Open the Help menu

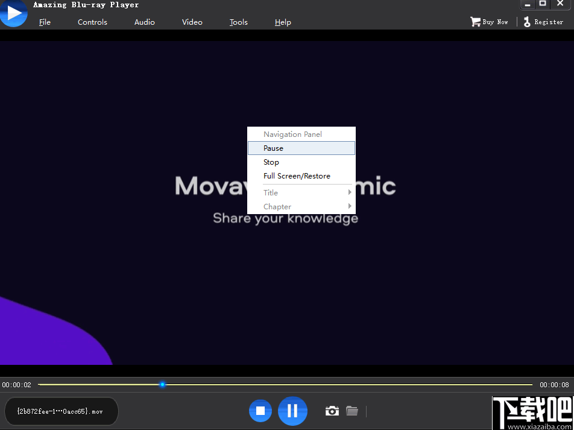pyautogui.click(x=283, y=22)
